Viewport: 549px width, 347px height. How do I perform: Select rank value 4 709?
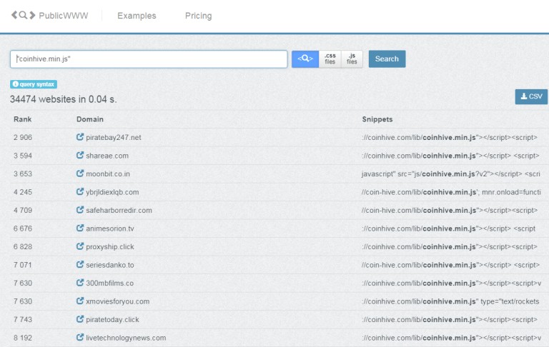pyautogui.click(x=23, y=210)
